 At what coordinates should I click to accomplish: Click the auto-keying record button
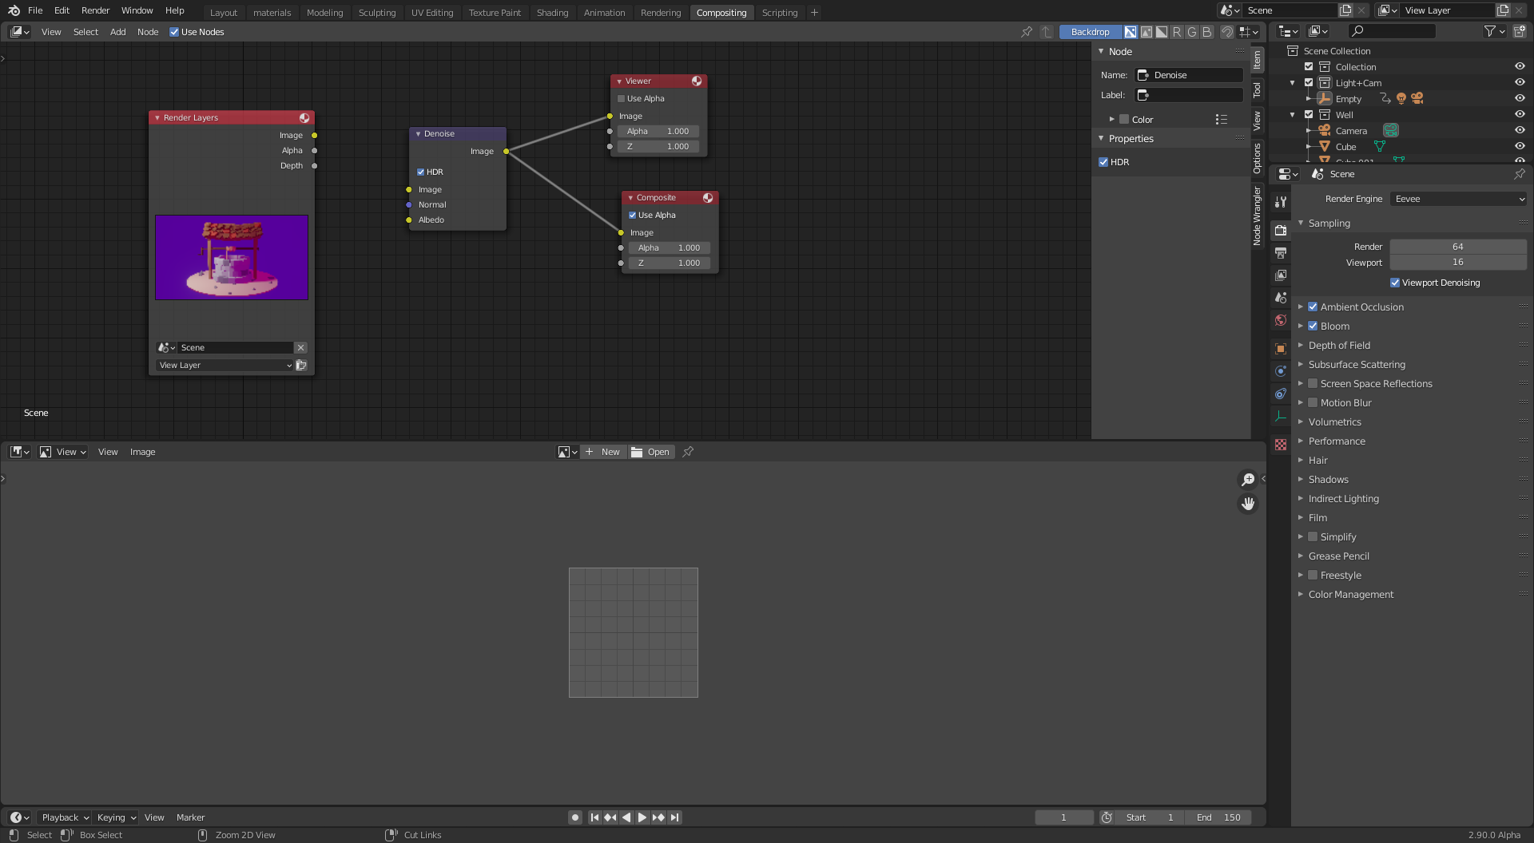(x=574, y=817)
